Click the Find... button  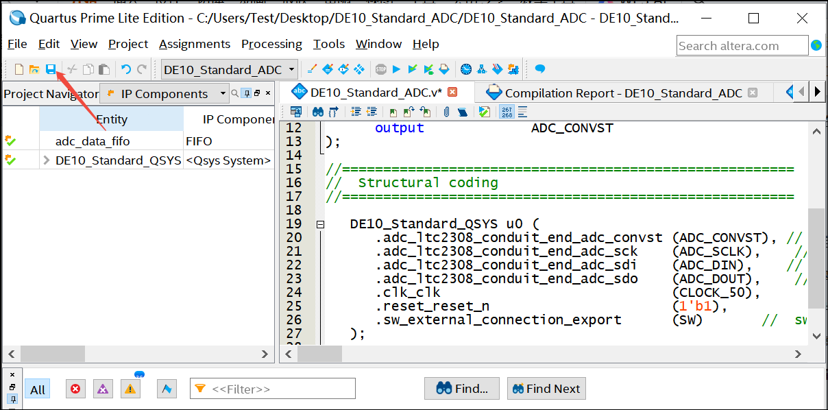coord(462,389)
